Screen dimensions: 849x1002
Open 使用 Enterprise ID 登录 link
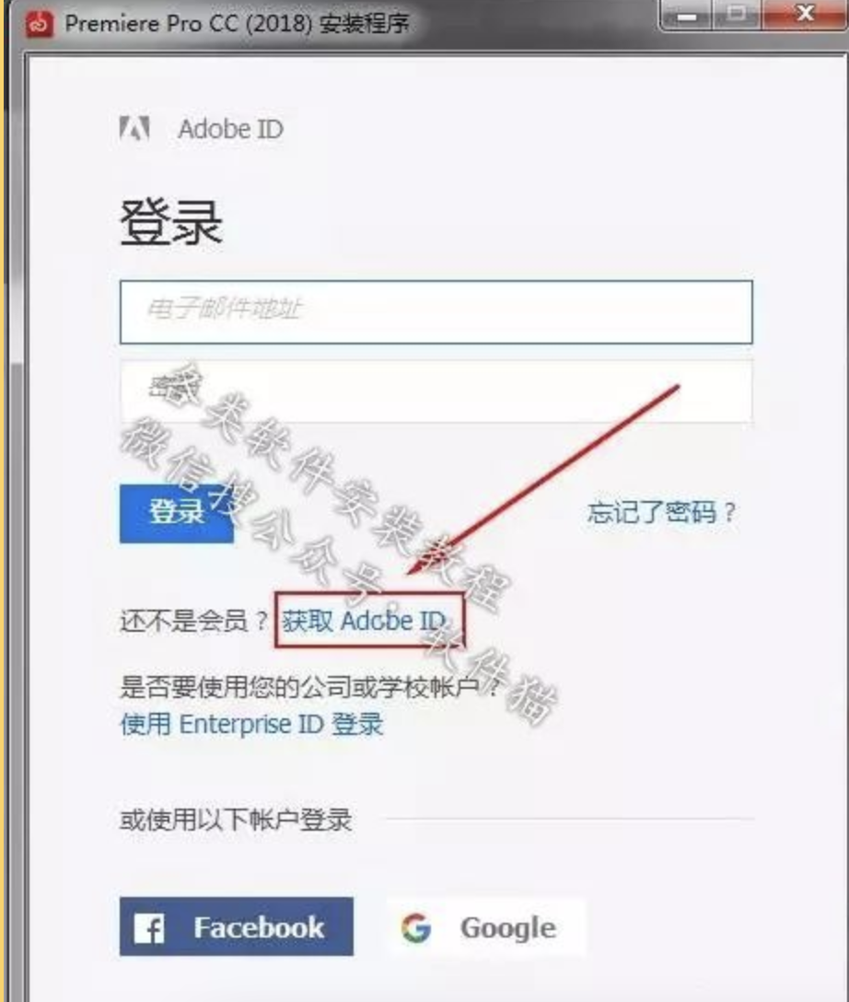pos(251,724)
